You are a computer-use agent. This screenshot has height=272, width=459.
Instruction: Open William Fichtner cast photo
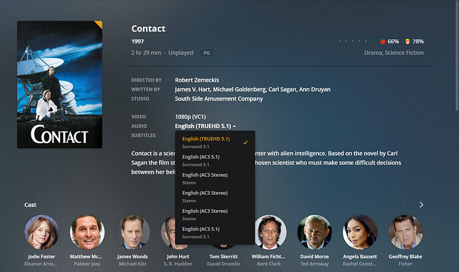click(x=269, y=232)
